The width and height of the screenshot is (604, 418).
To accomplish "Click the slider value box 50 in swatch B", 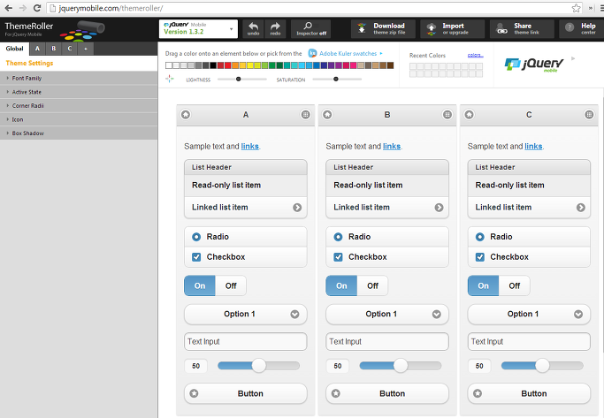I will pyautogui.click(x=338, y=366).
